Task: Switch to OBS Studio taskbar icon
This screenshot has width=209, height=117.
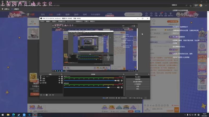Action: click(35, 115)
